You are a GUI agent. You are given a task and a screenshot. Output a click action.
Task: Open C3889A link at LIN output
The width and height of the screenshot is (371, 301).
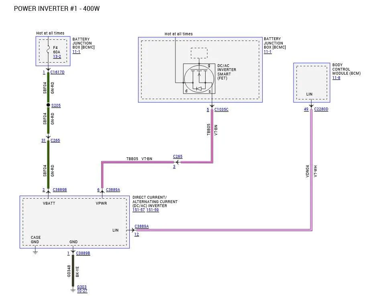[x=141, y=226]
